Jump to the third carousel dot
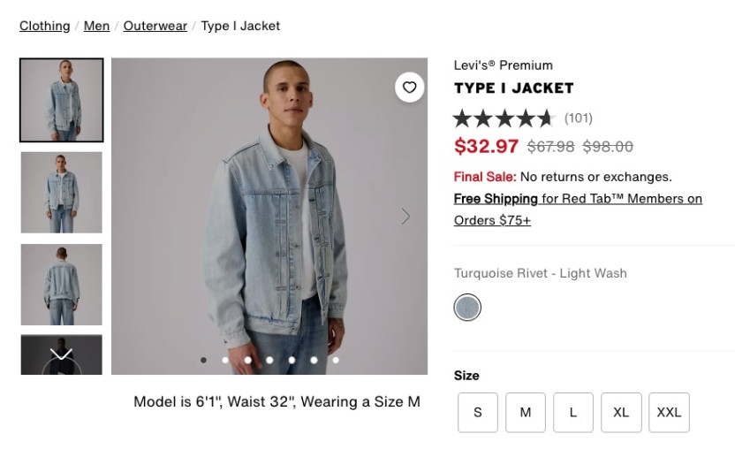The height and width of the screenshot is (457, 750). [x=247, y=361]
